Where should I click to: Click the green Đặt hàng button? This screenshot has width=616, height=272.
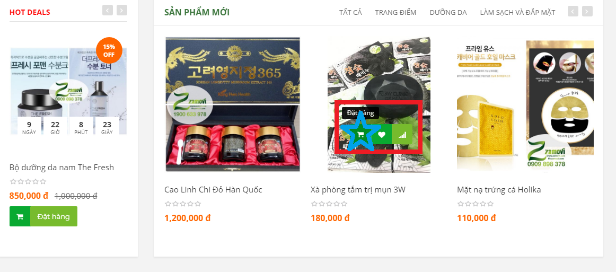(54, 216)
